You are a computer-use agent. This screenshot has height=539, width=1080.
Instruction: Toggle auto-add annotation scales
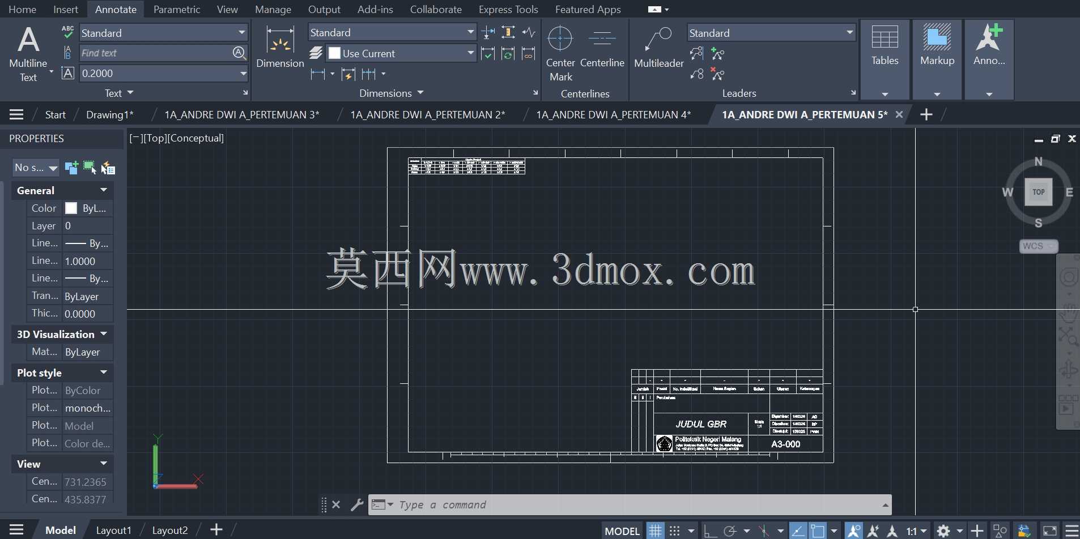click(873, 531)
